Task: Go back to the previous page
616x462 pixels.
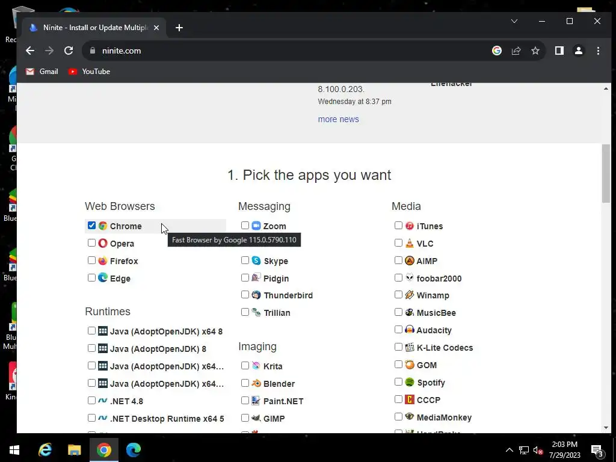Action: coord(30,51)
